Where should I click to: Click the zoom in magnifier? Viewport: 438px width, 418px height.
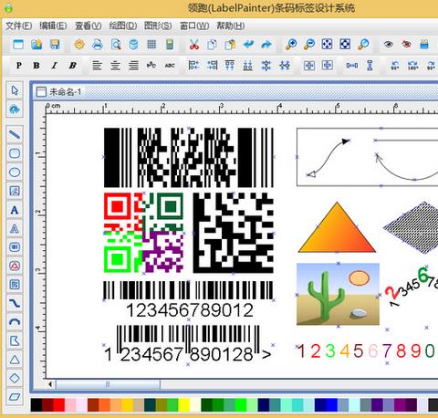291,45
